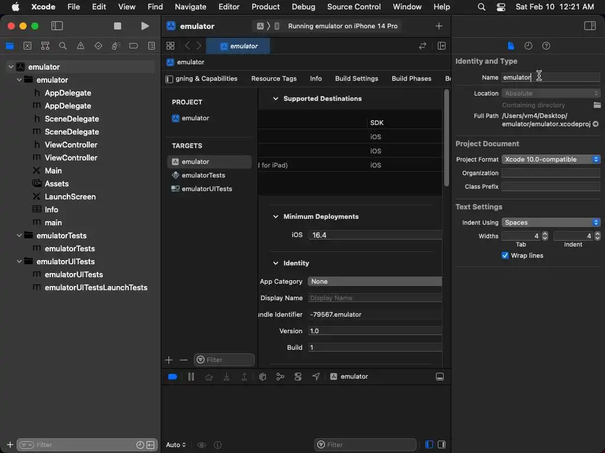The image size is (605, 453).
Task: Open the related items grid icon
Action: [170, 46]
